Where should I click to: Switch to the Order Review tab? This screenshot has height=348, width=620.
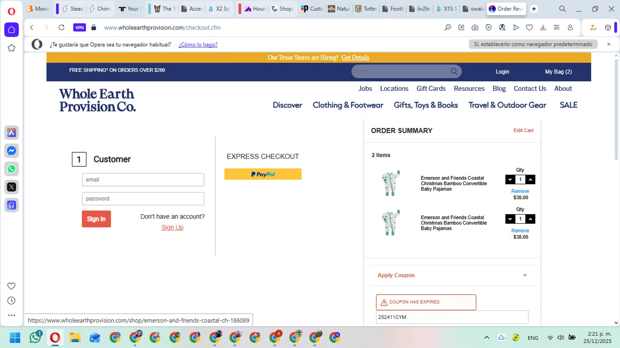[x=506, y=9]
